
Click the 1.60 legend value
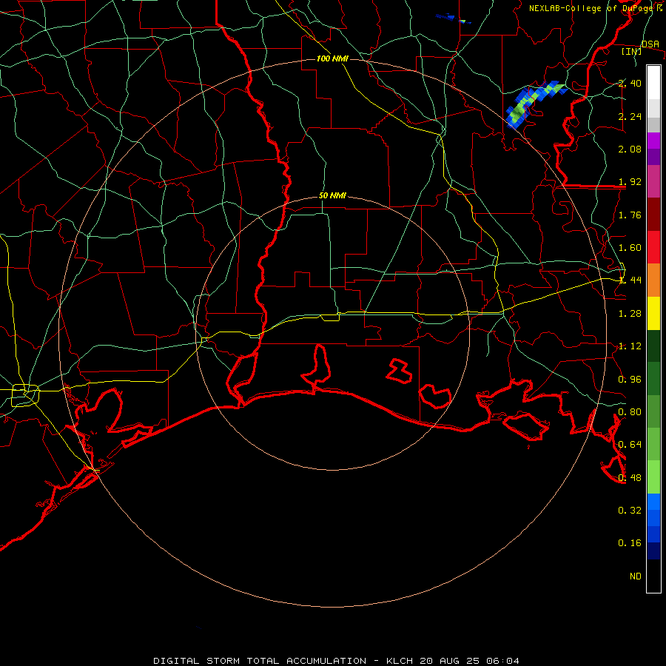630,248
